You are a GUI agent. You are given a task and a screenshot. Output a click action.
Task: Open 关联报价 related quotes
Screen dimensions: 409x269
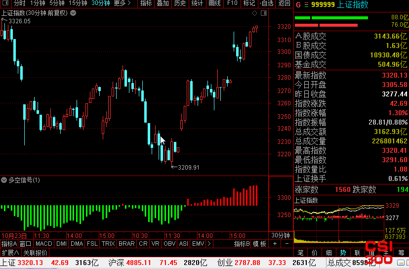coord(36,253)
